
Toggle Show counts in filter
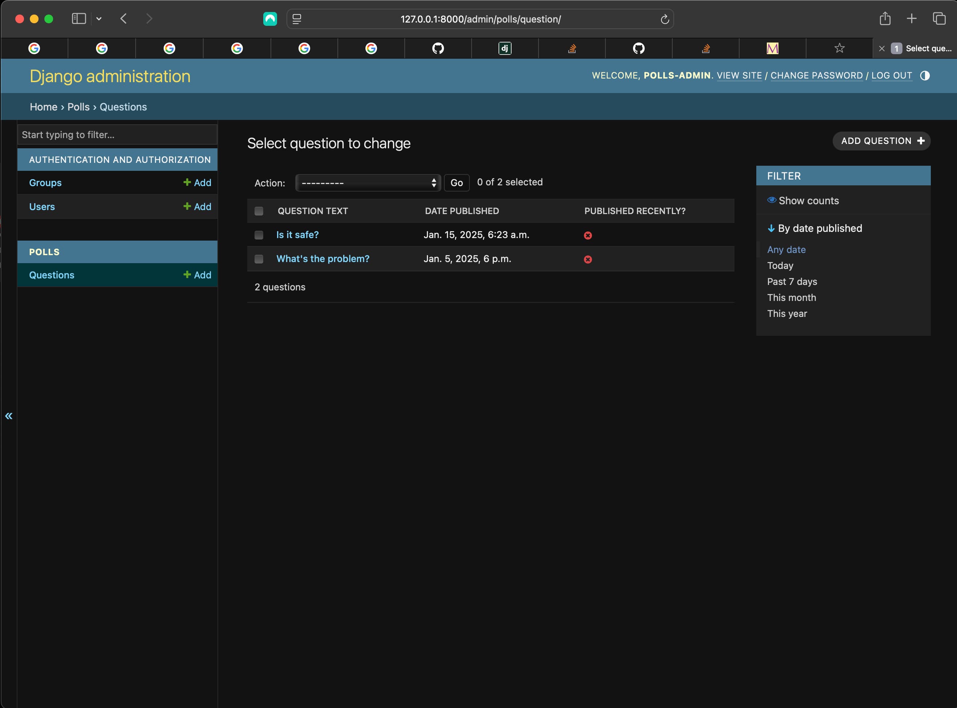(x=802, y=201)
